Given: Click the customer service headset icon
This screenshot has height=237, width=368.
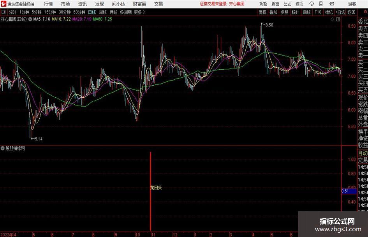Looking at the screenshot, I should pos(312,4).
